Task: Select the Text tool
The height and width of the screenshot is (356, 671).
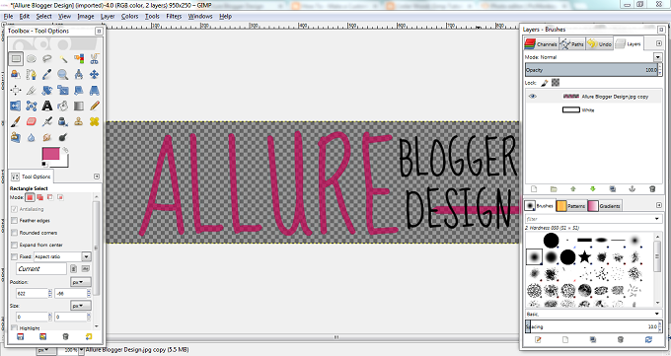Action: point(47,106)
